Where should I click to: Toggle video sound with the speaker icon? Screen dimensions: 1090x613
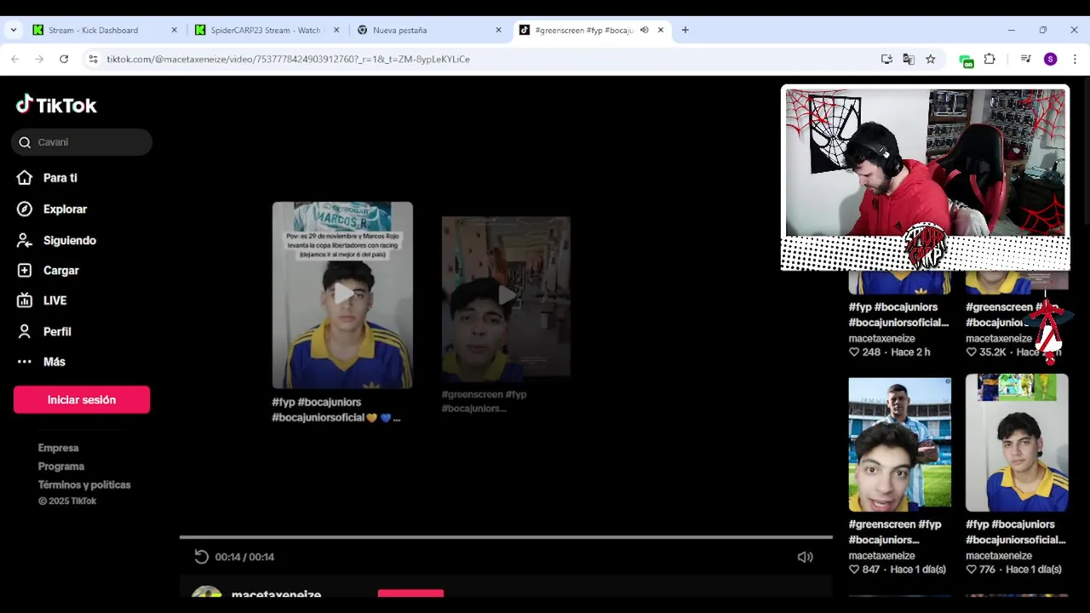pos(805,557)
